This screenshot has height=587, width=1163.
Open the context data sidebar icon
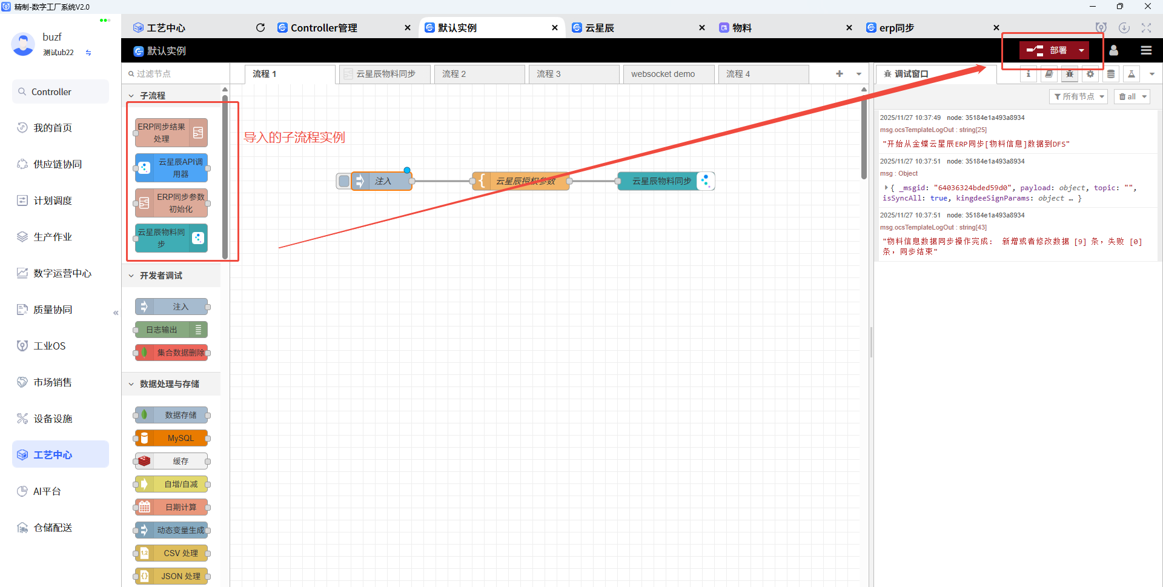pos(1110,74)
